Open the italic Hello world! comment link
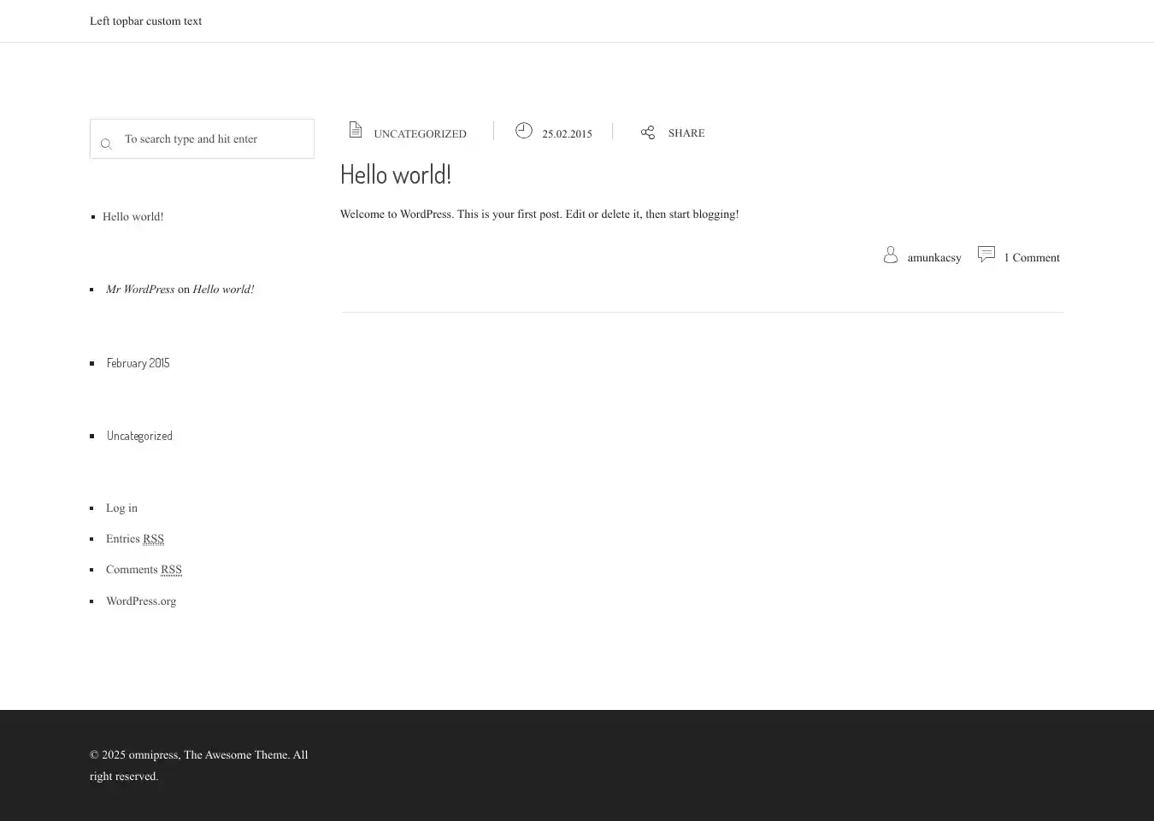Screen dimensions: 1154x821 coord(223,290)
